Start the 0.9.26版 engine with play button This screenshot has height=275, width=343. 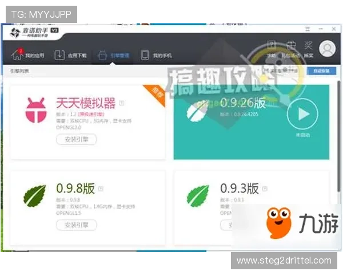pyautogui.click(x=302, y=114)
